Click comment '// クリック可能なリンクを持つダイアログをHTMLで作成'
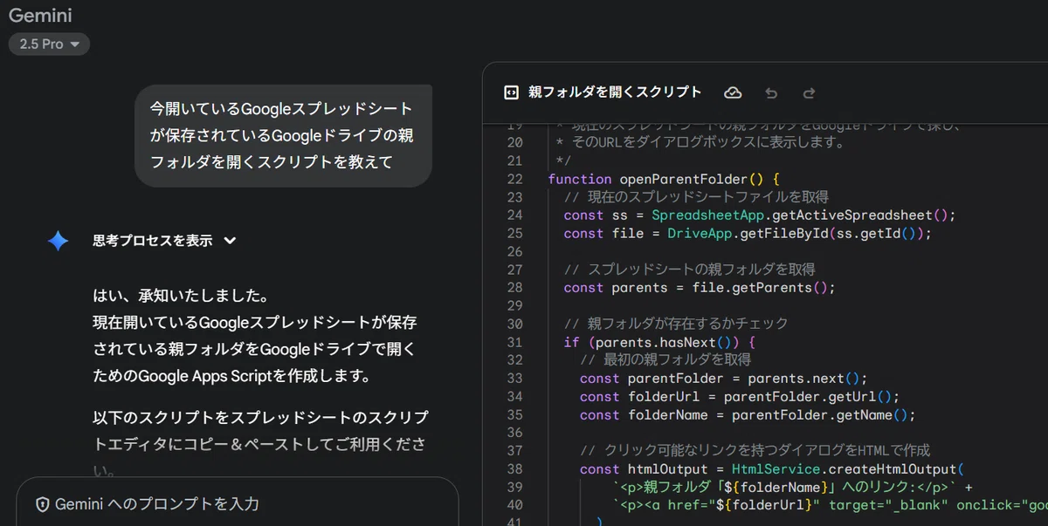The width and height of the screenshot is (1048, 526). click(x=755, y=452)
